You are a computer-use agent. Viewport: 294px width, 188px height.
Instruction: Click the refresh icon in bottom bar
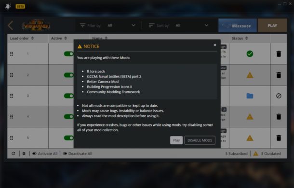(13, 153)
